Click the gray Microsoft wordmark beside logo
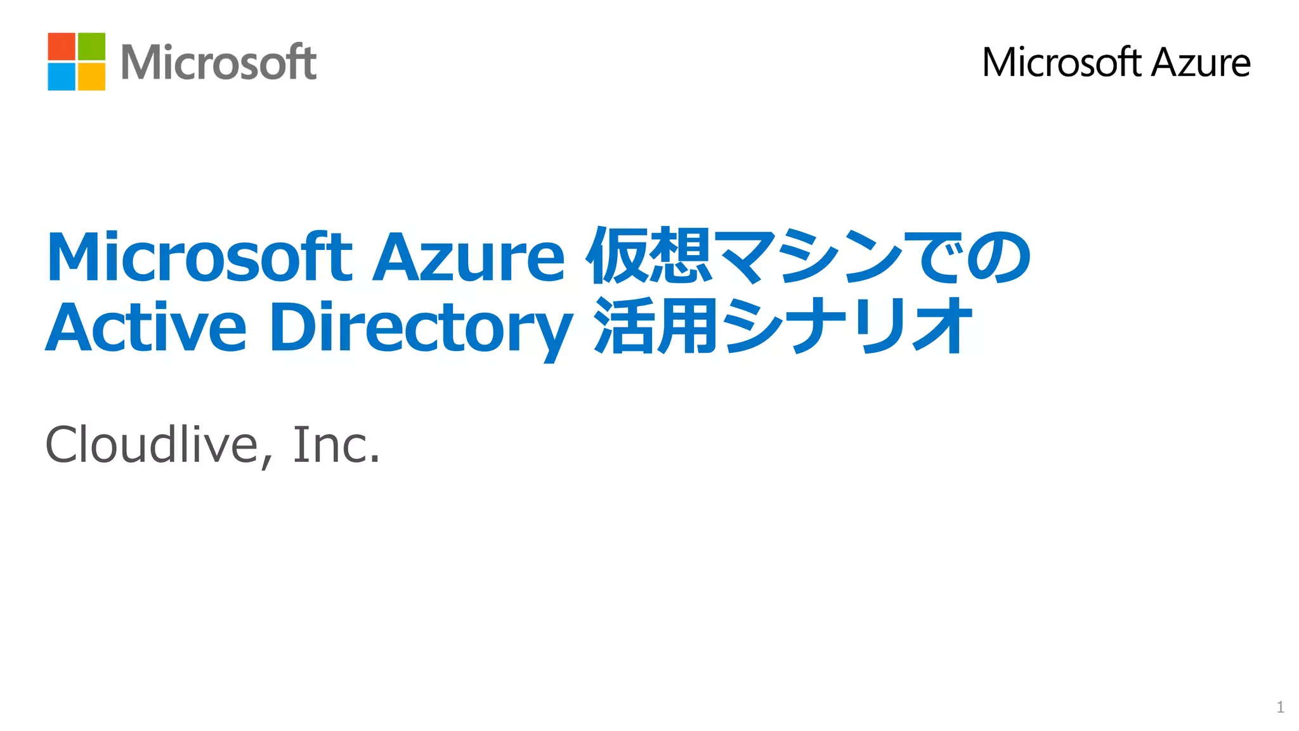 pos(218,62)
